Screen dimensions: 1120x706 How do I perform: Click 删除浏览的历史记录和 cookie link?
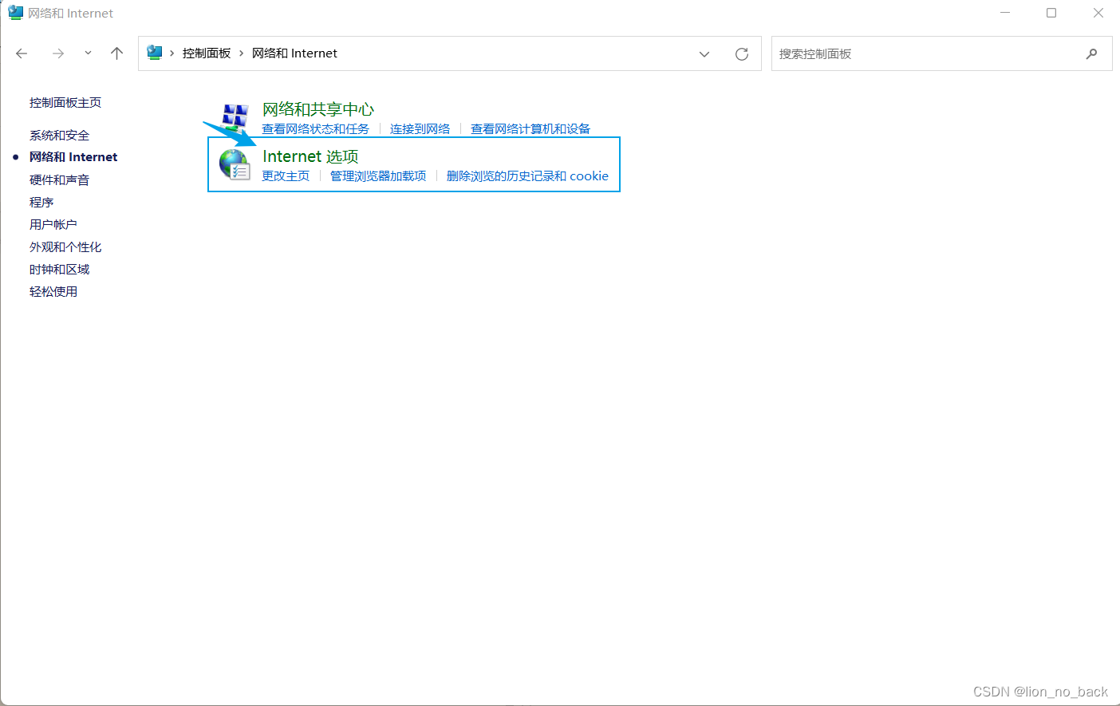(x=527, y=176)
